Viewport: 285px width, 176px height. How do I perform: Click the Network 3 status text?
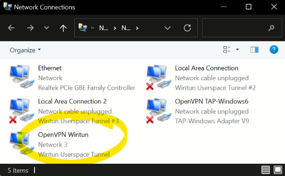point(53,145)
